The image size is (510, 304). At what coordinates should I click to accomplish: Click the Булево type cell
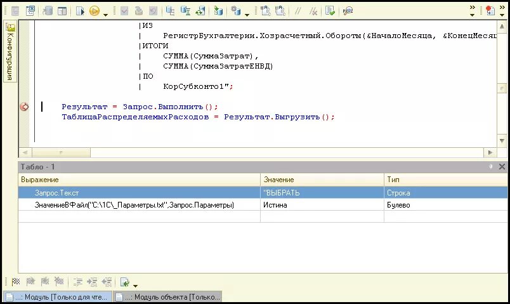point(445,205)
